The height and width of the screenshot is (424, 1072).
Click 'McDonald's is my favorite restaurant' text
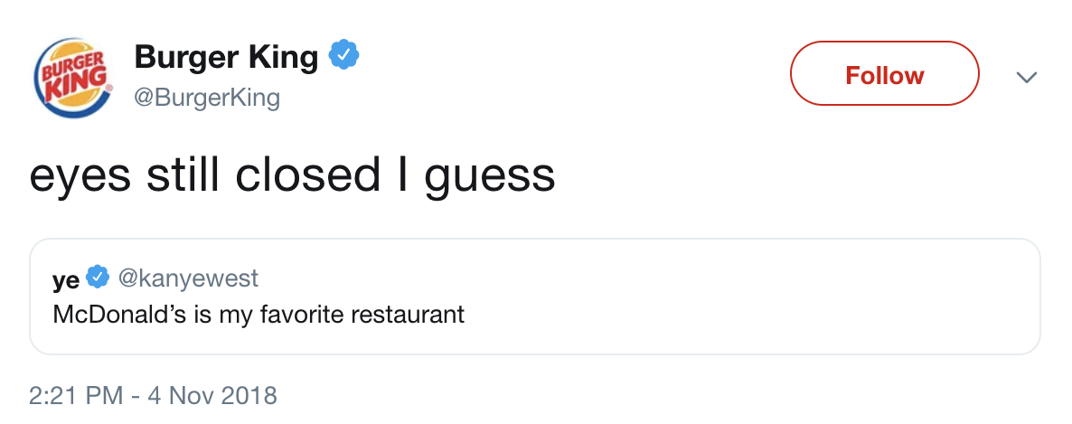click(259, 315)
